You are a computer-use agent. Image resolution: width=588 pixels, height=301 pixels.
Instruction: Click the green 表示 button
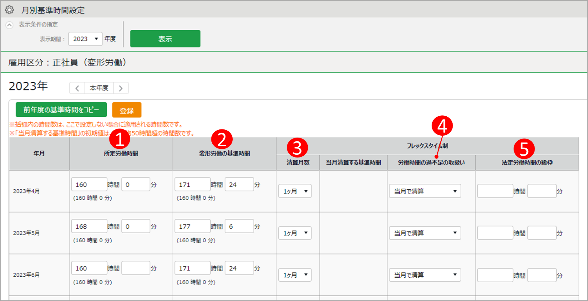(x=165, y=39)
